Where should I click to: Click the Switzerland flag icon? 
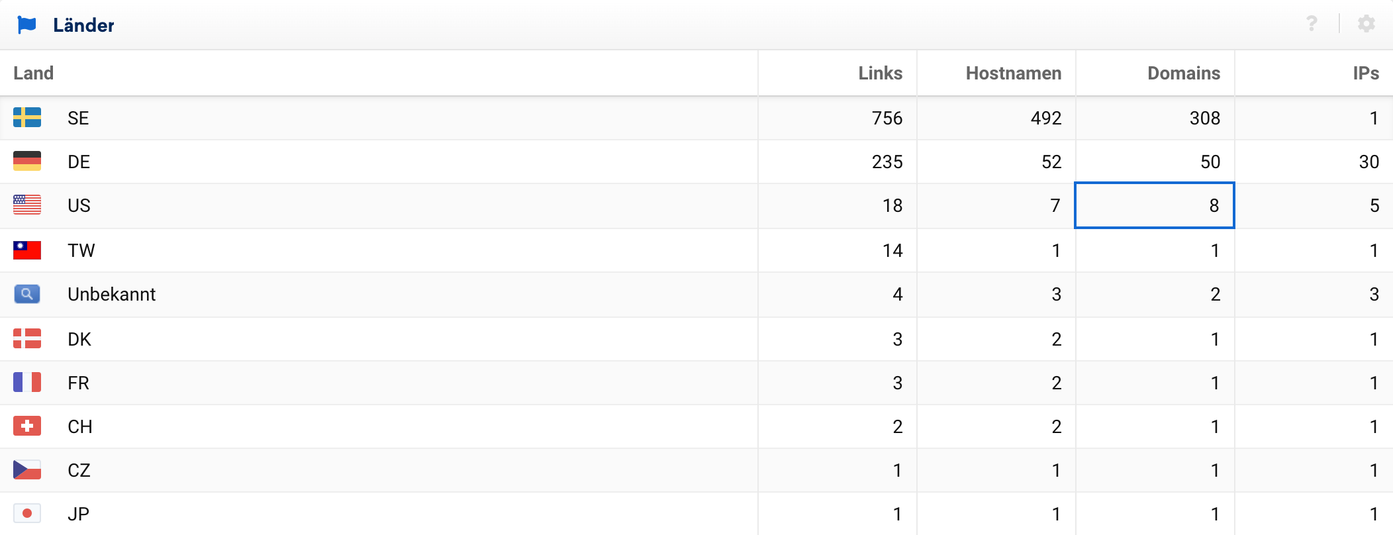[x=27, y=426]
